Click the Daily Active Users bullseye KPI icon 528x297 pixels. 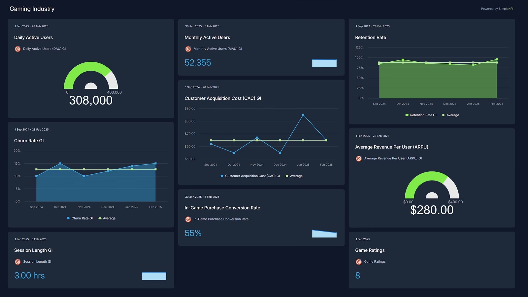(x=17, y=49)
